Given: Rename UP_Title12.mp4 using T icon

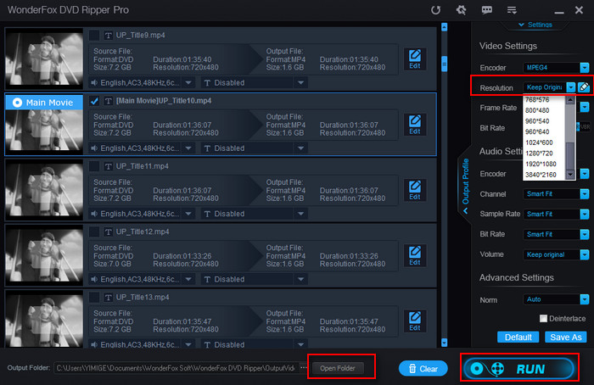Looking at the screenshot, I should [x=109, y=232].
